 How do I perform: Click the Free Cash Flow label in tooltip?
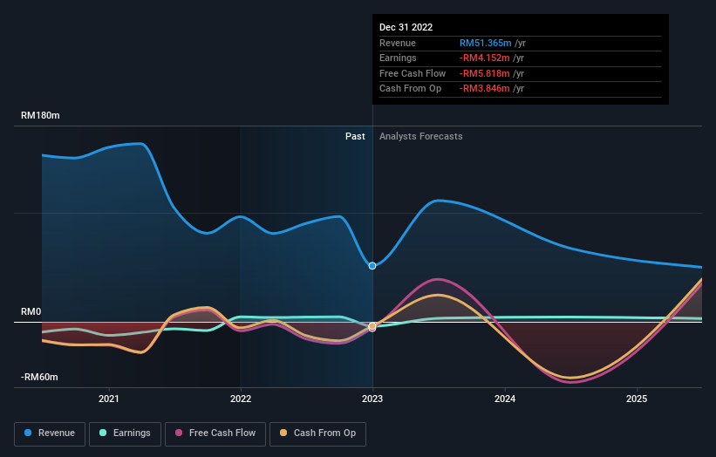pyautogui.click(x=413, y=73)
